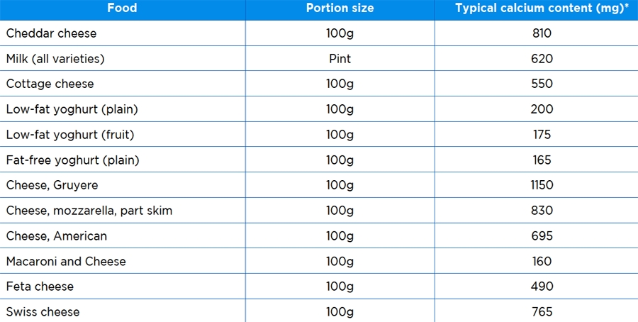The image size is (638, 322).
Task: Click the Food column header
Action: point(122,9)
